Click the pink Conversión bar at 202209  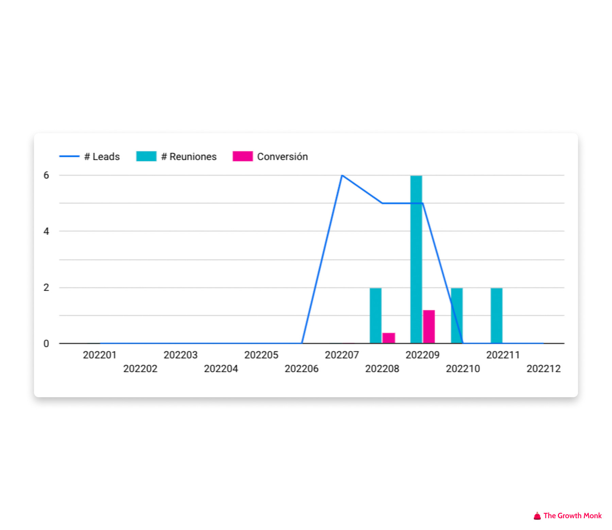coord(429,326)
